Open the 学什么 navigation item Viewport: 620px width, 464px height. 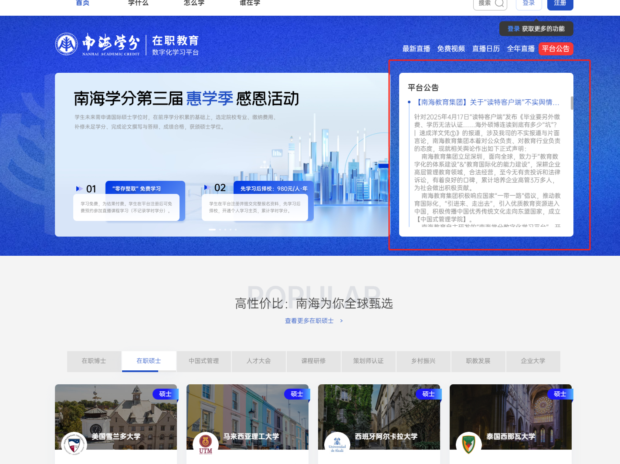pyautogui.click(x=138, y=3)
